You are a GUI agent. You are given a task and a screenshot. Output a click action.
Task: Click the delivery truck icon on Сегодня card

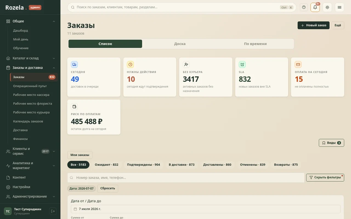pos(74,65)
